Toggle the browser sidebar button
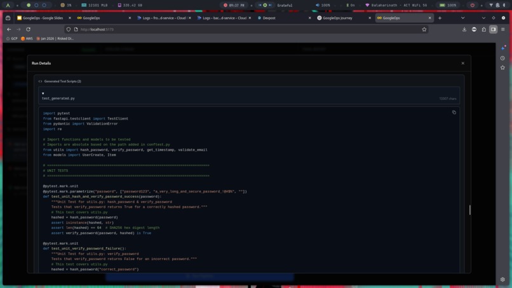Image resolution: width=512 pixels, height=288 pixels. tap(493, 29)
